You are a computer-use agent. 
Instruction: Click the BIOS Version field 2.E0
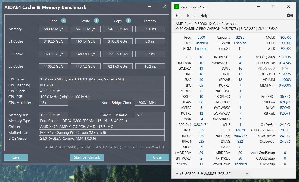coord(102,139)
